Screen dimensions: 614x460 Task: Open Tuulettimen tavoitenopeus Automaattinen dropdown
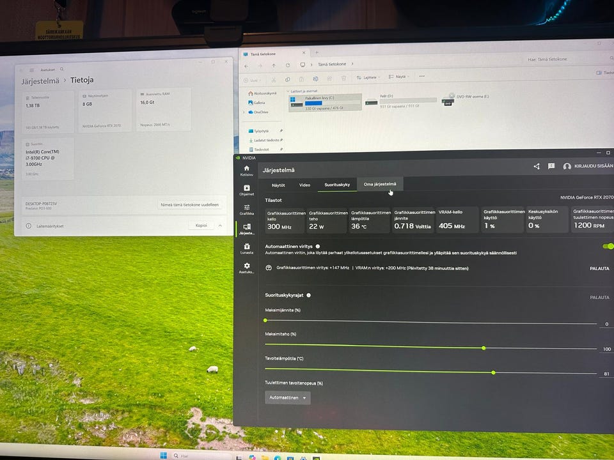click(x=288, y=398)
